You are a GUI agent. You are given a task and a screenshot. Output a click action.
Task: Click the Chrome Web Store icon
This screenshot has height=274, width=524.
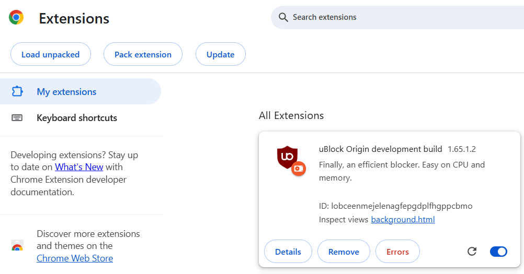[x=17, y=246]
